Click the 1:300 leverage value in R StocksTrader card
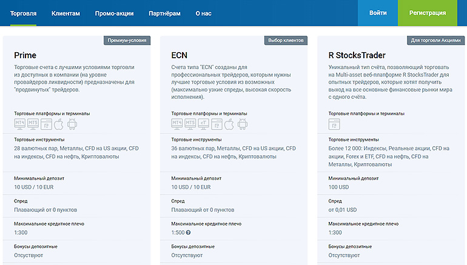467x265 pixels. tap(335, 232)
